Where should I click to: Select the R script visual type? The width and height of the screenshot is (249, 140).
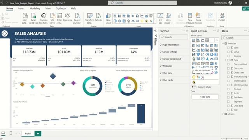[216, 63]
